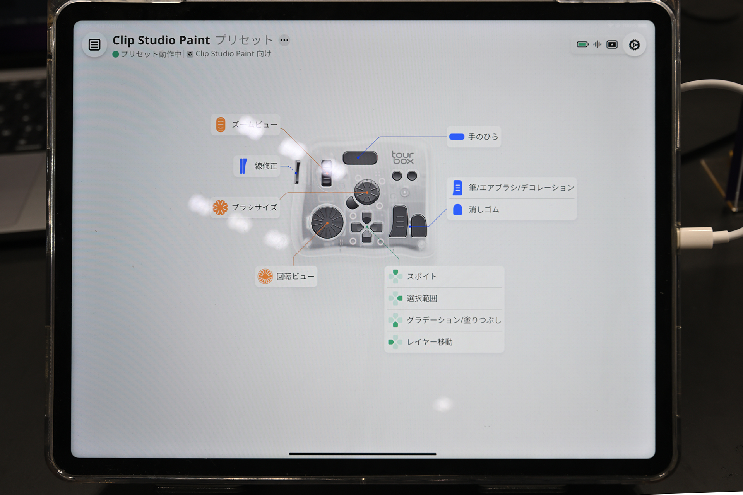Click the グラデーション/塗りつぶし d-pad icon

point(395,320)
